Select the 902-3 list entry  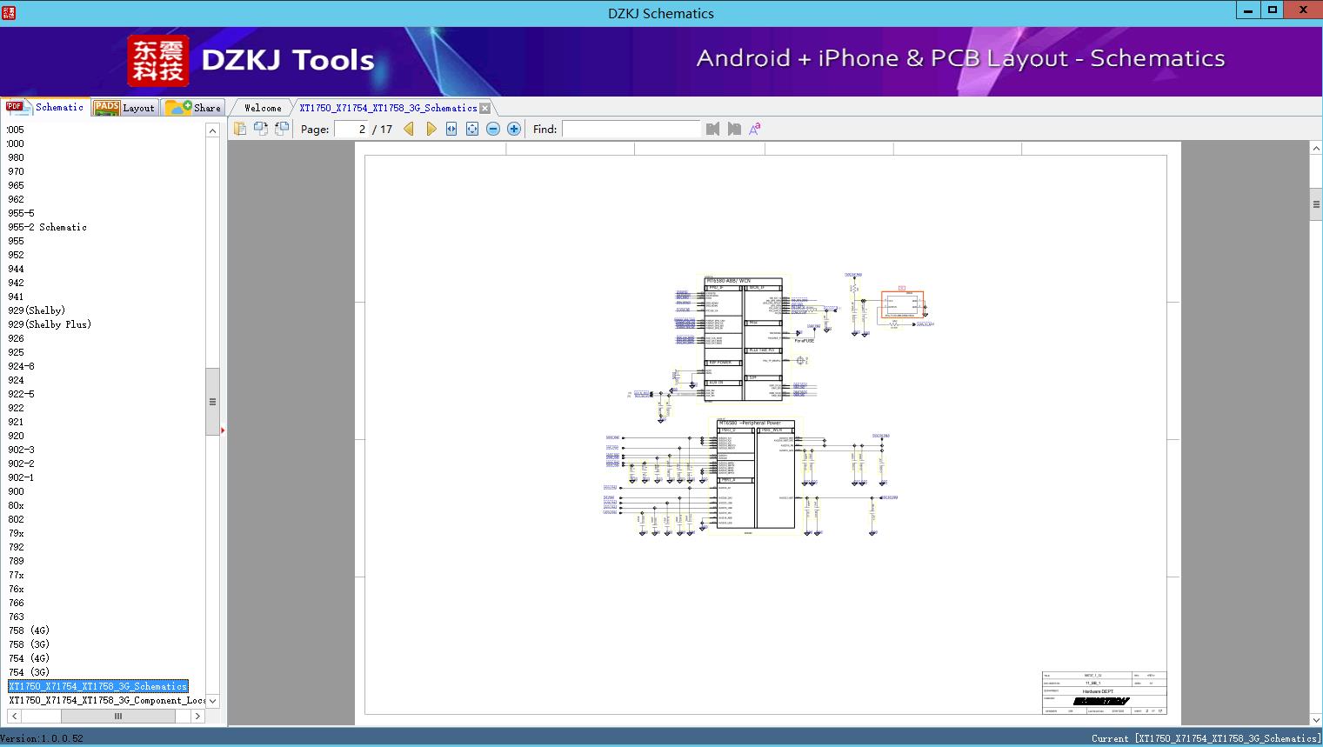coord(22,450)
